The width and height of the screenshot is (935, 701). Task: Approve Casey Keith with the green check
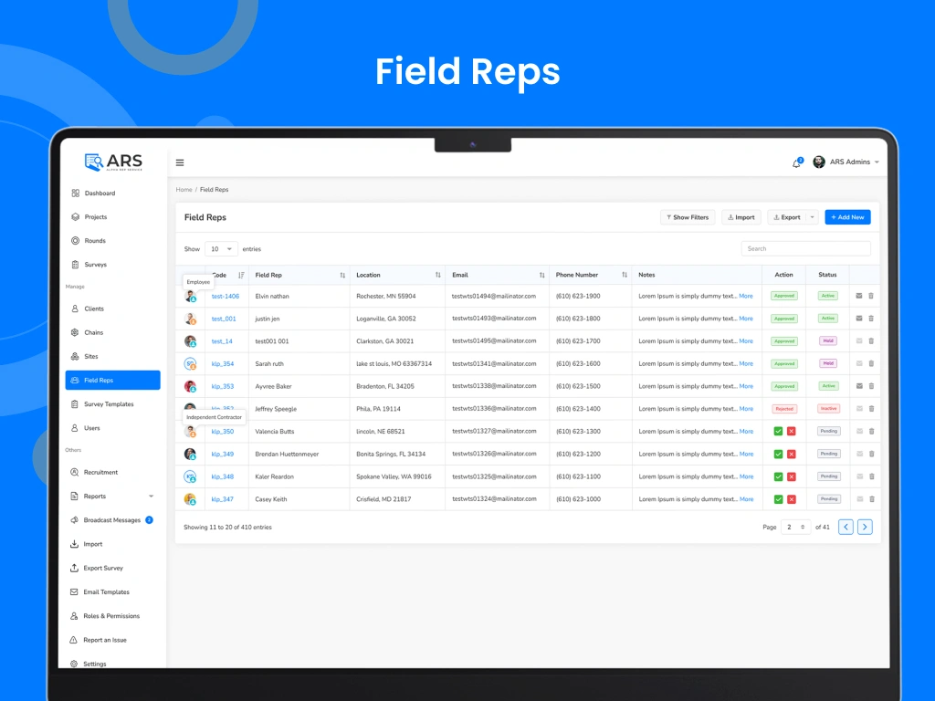[778, 499]
